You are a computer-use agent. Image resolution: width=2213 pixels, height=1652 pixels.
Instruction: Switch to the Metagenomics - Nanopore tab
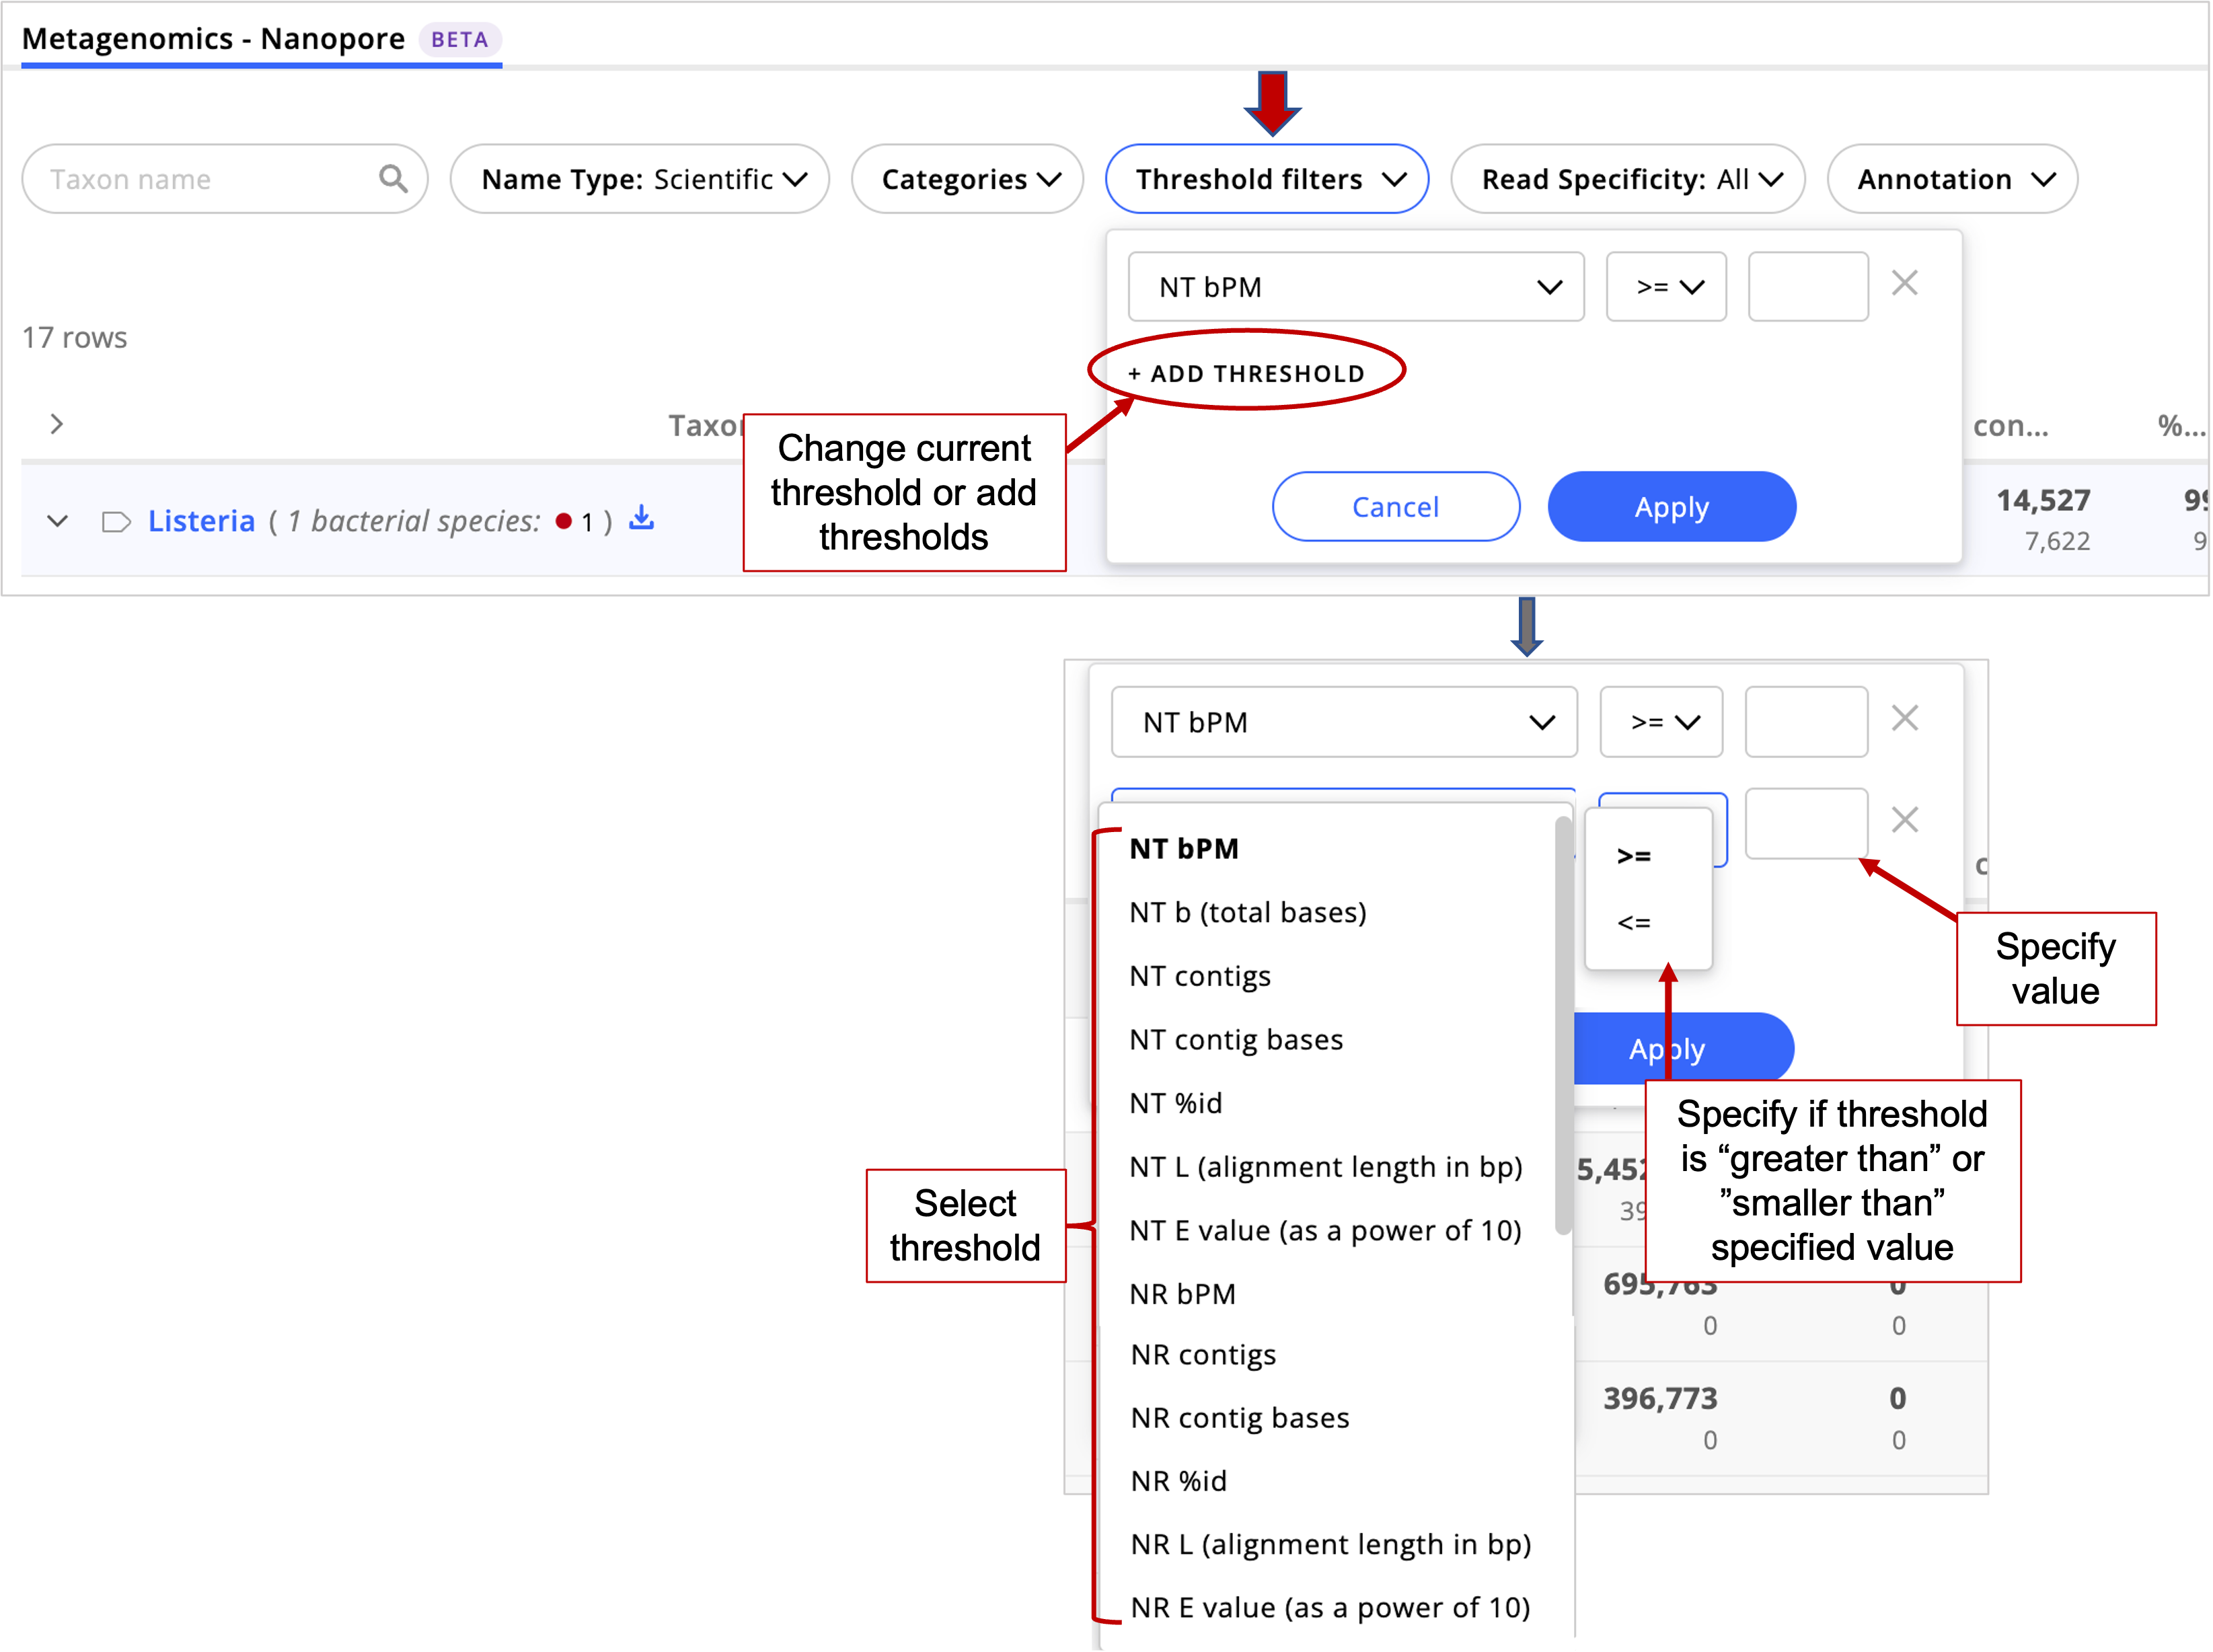(212, 39)
